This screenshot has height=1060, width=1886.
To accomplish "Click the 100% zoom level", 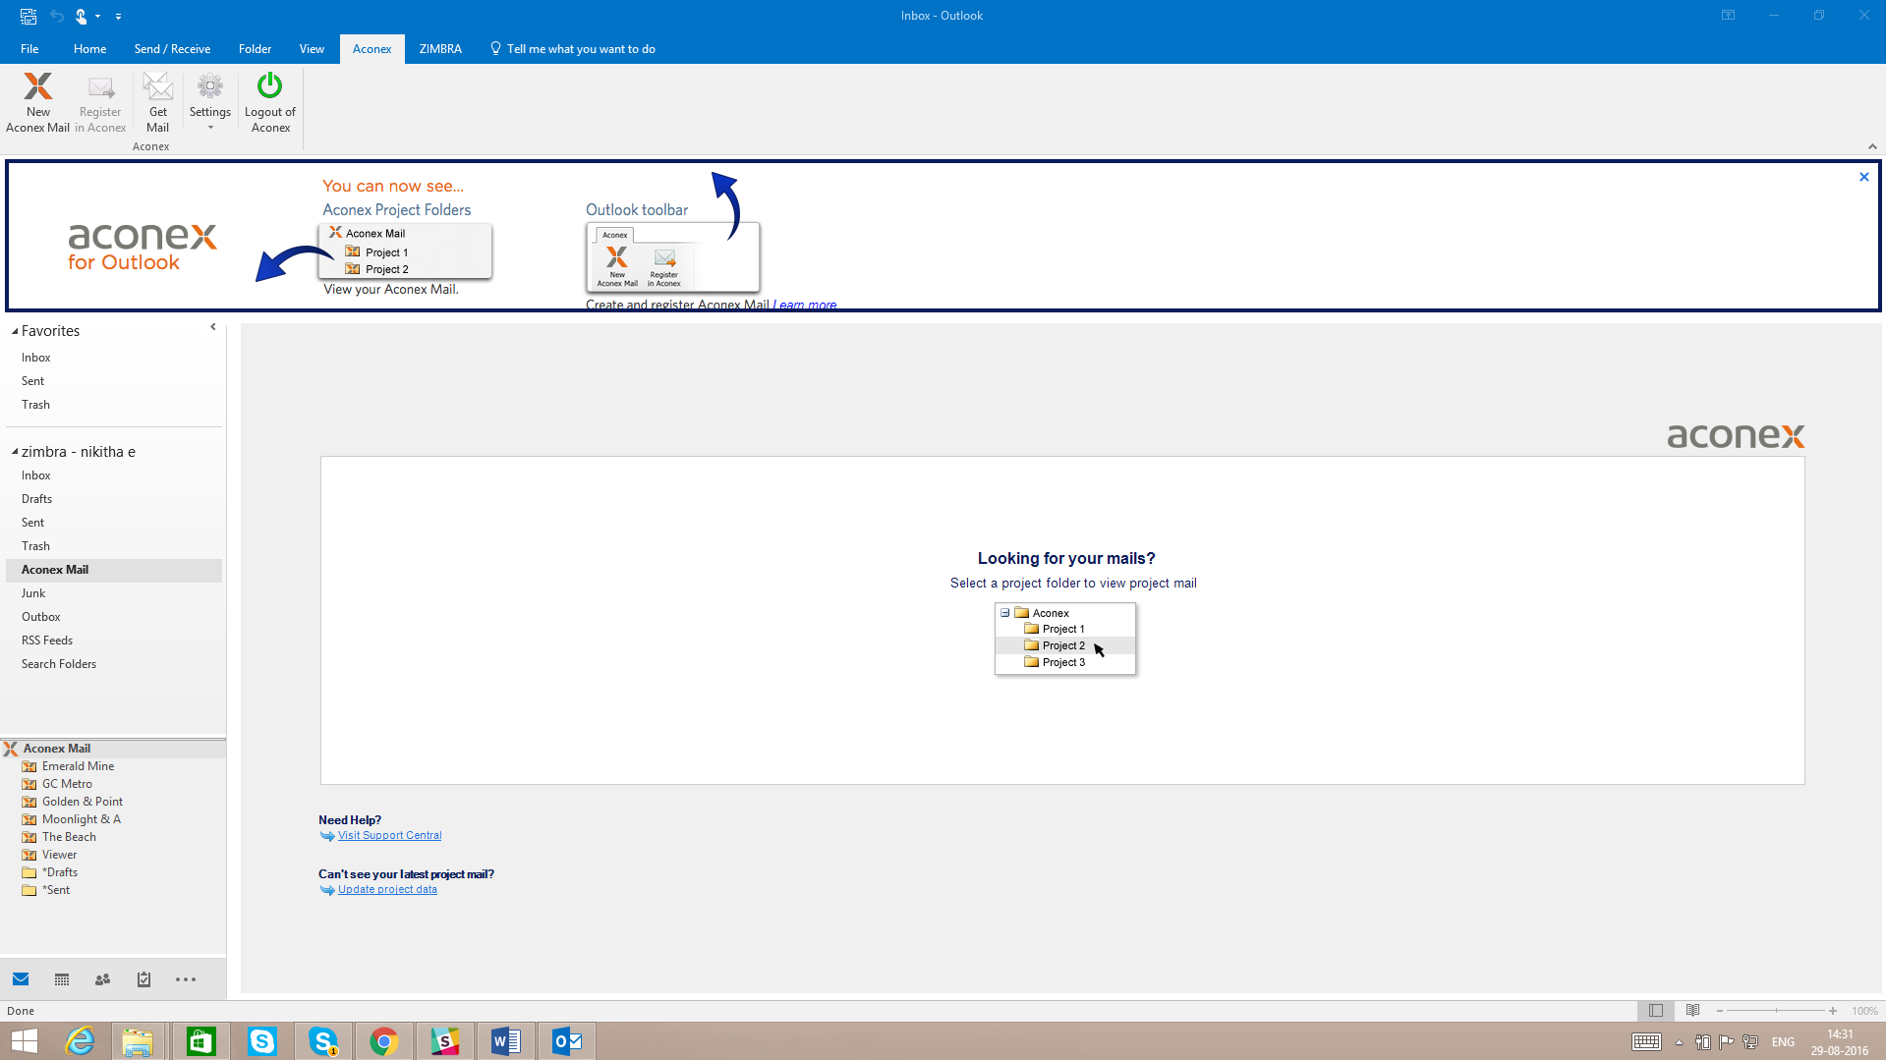I will [1864, 1011].
